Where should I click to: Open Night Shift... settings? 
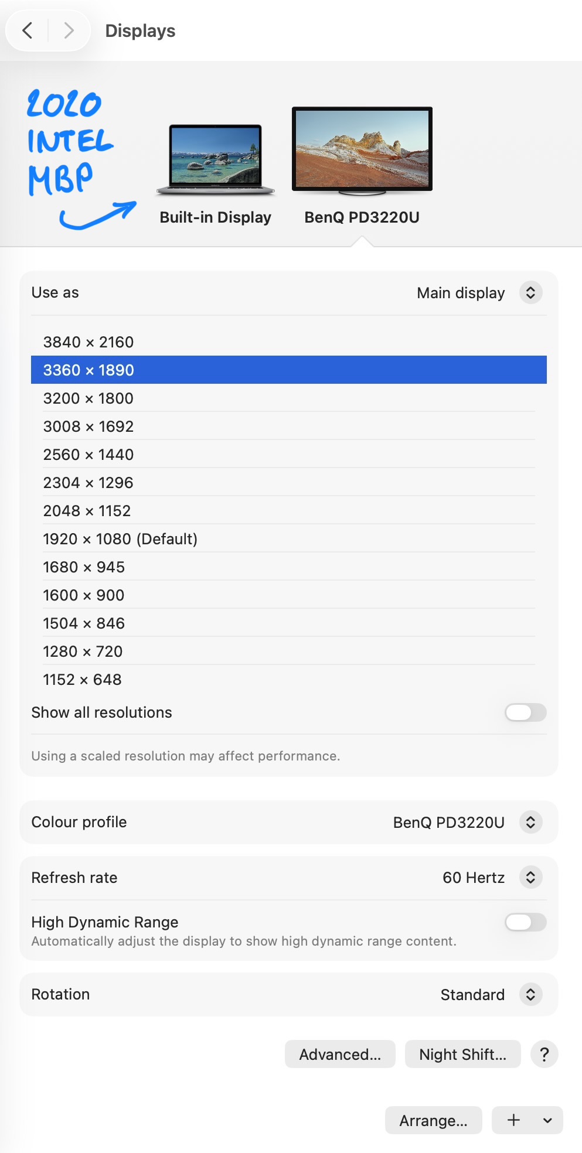pyautogui.click(x=462, y=1054)
